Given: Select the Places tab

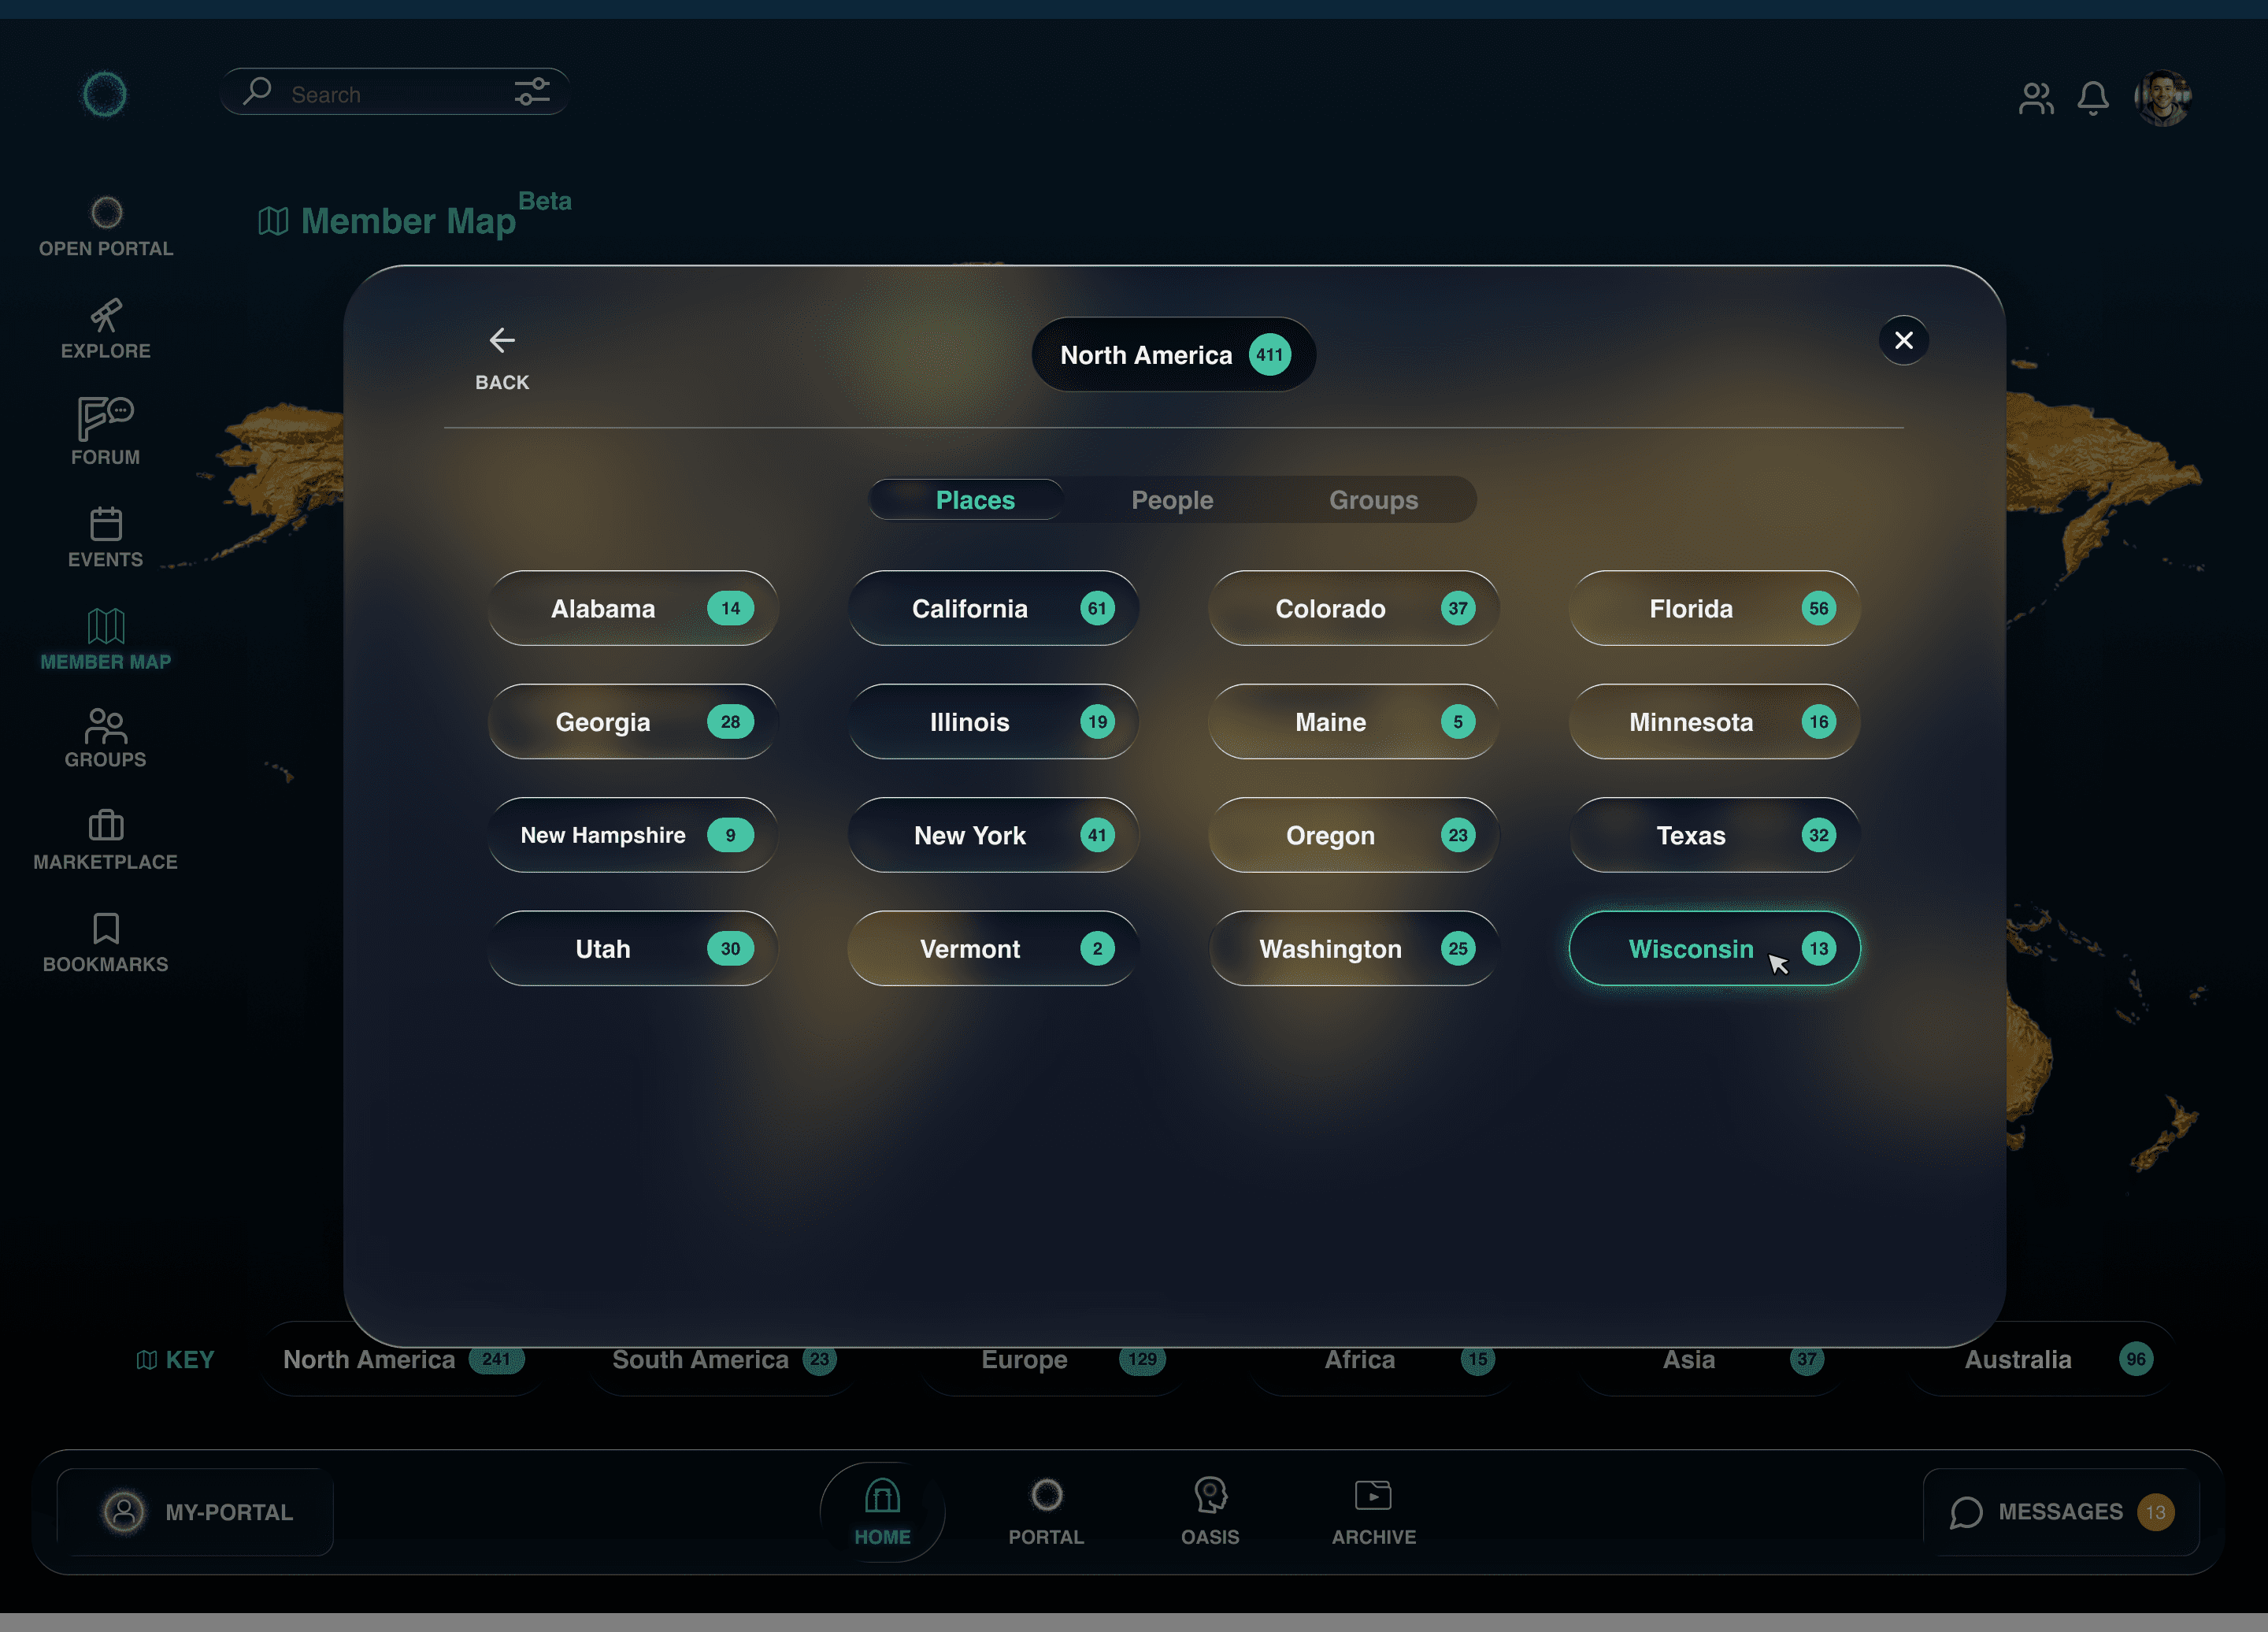Looking at the screenshot, I should [974, 500].
